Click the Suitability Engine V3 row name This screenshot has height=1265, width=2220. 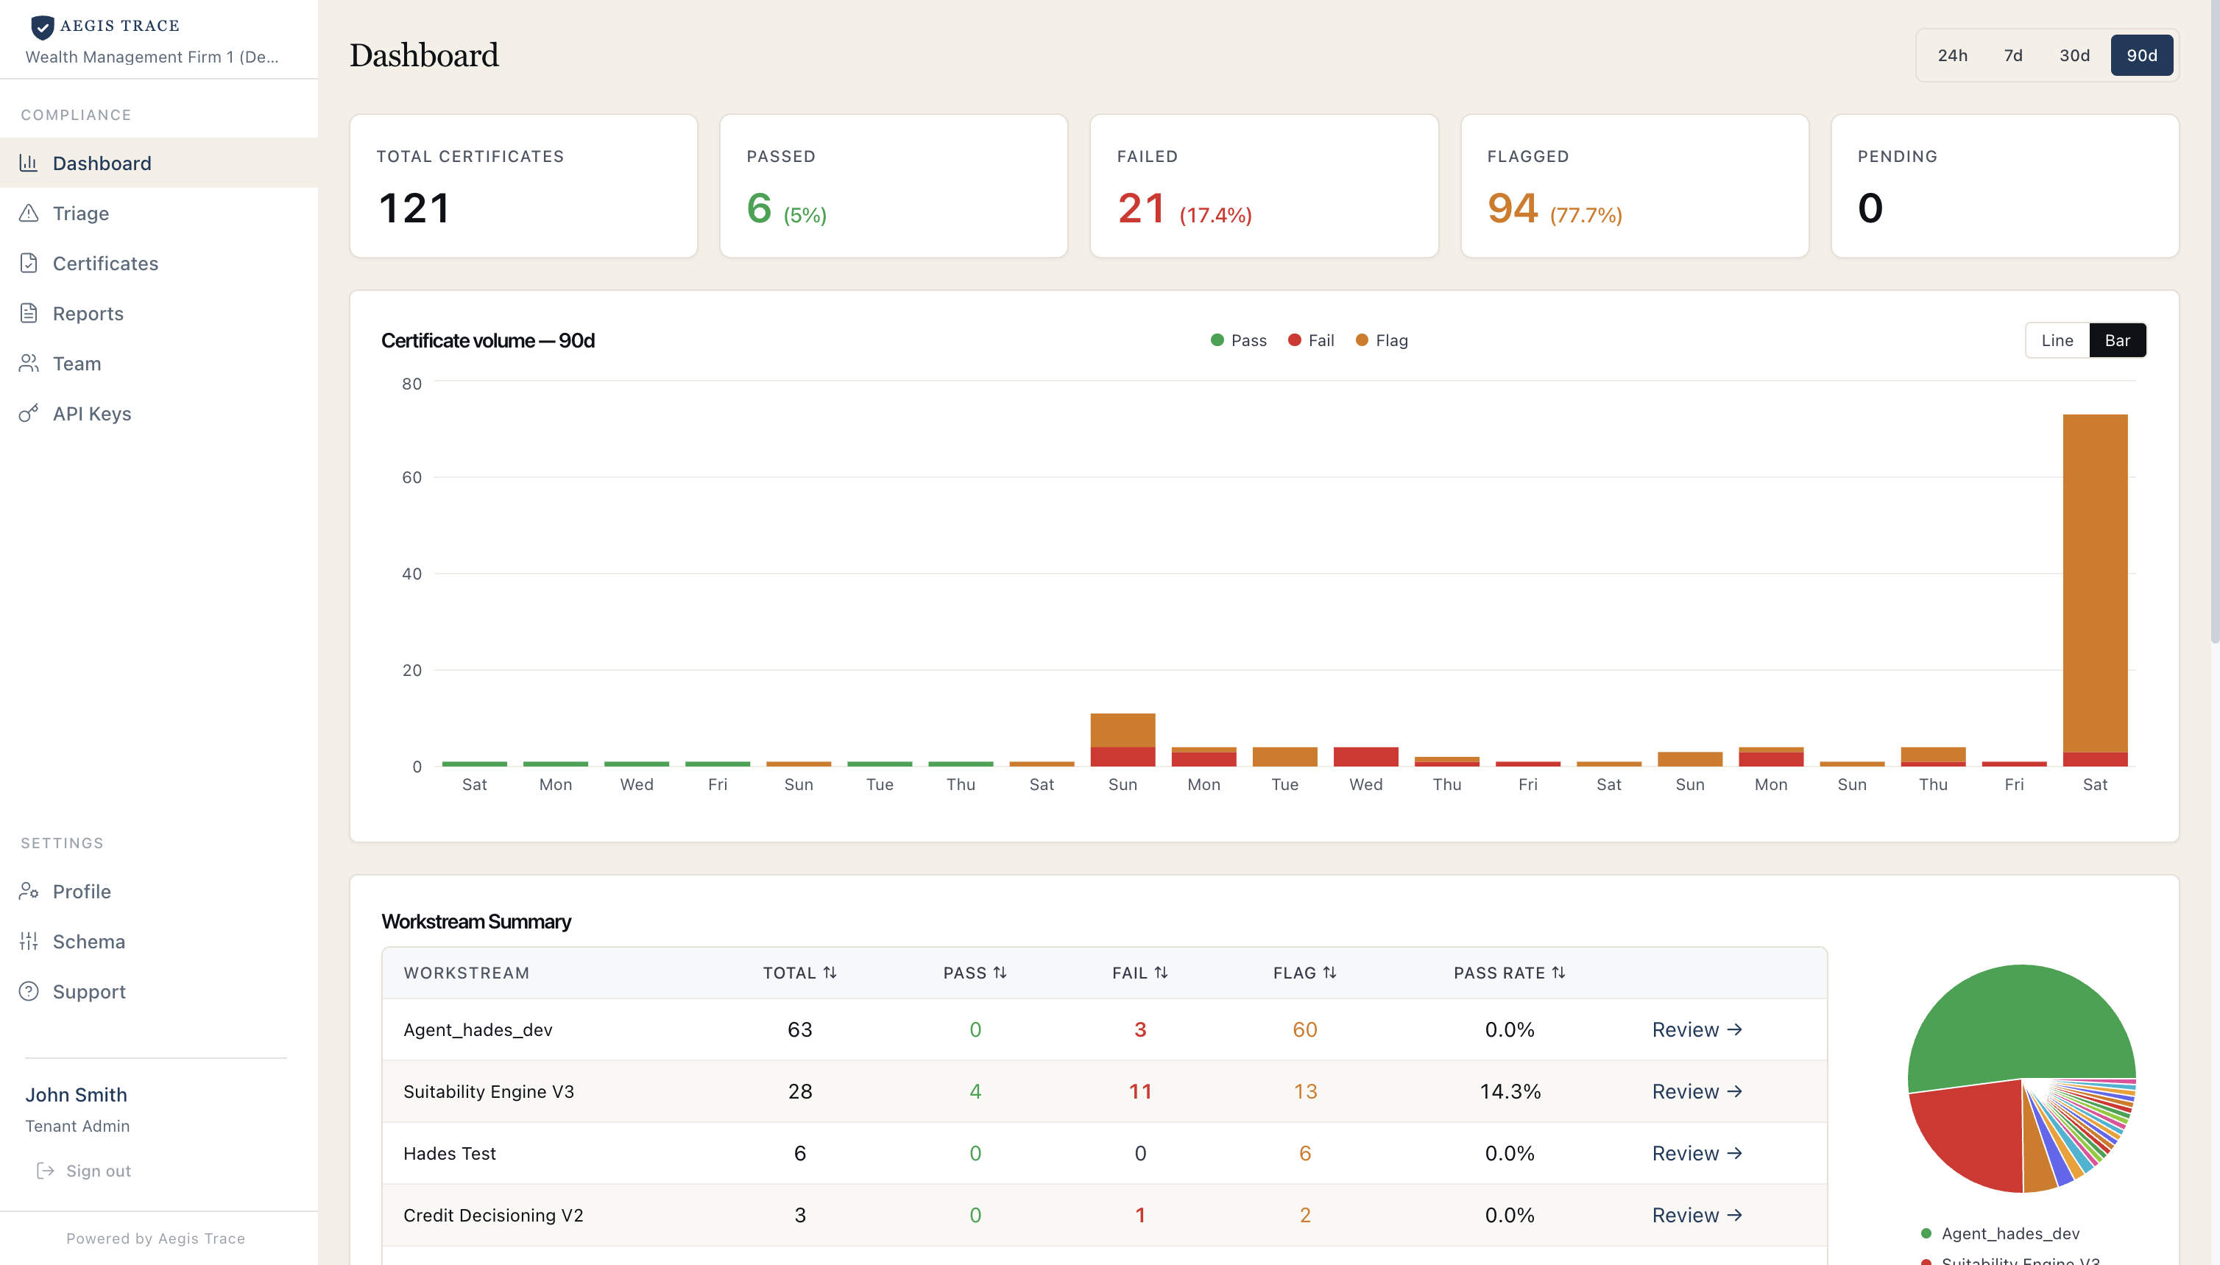[489, 1091]
